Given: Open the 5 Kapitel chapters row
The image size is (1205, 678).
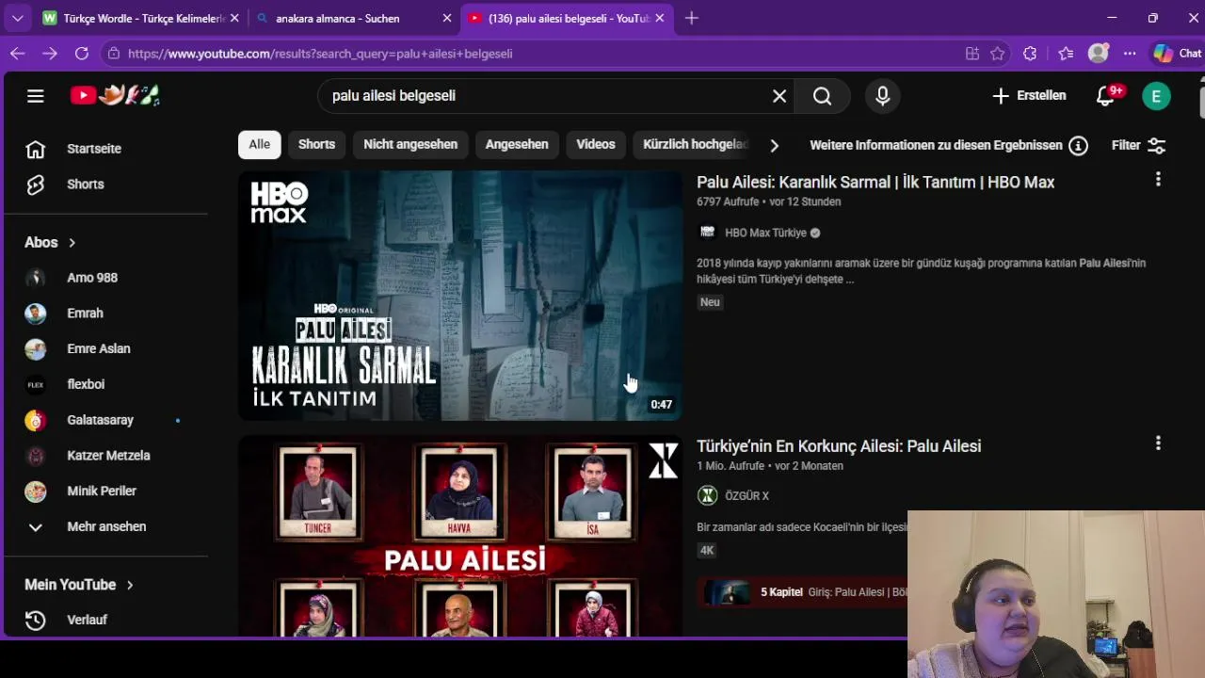Looking at the screenshot, I should [x=805, y=592].
